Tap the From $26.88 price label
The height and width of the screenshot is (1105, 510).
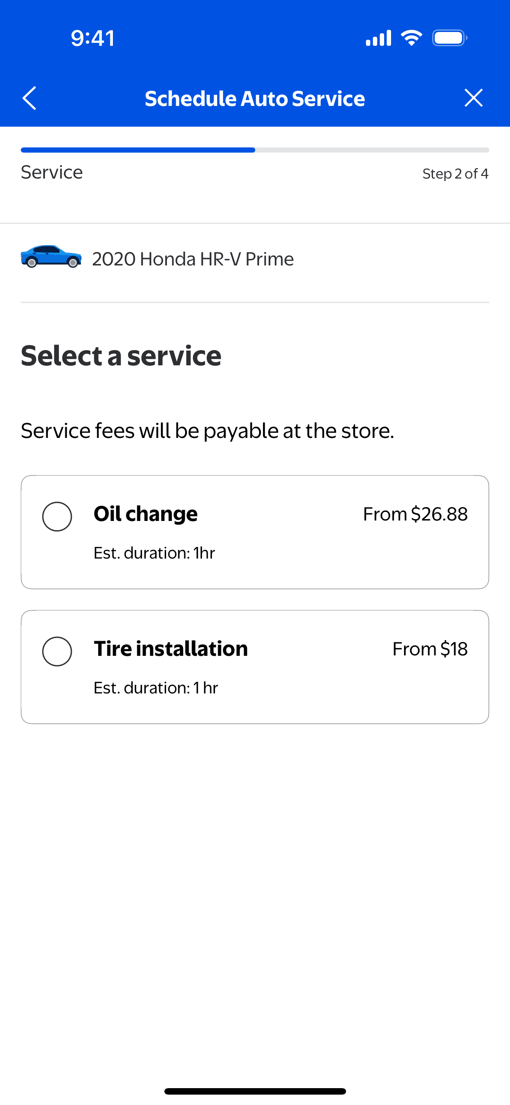[415, 514]
